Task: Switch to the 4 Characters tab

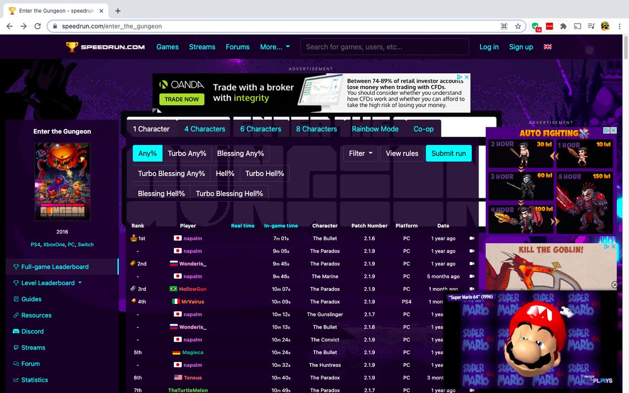Action: click(x=205, y=129)
